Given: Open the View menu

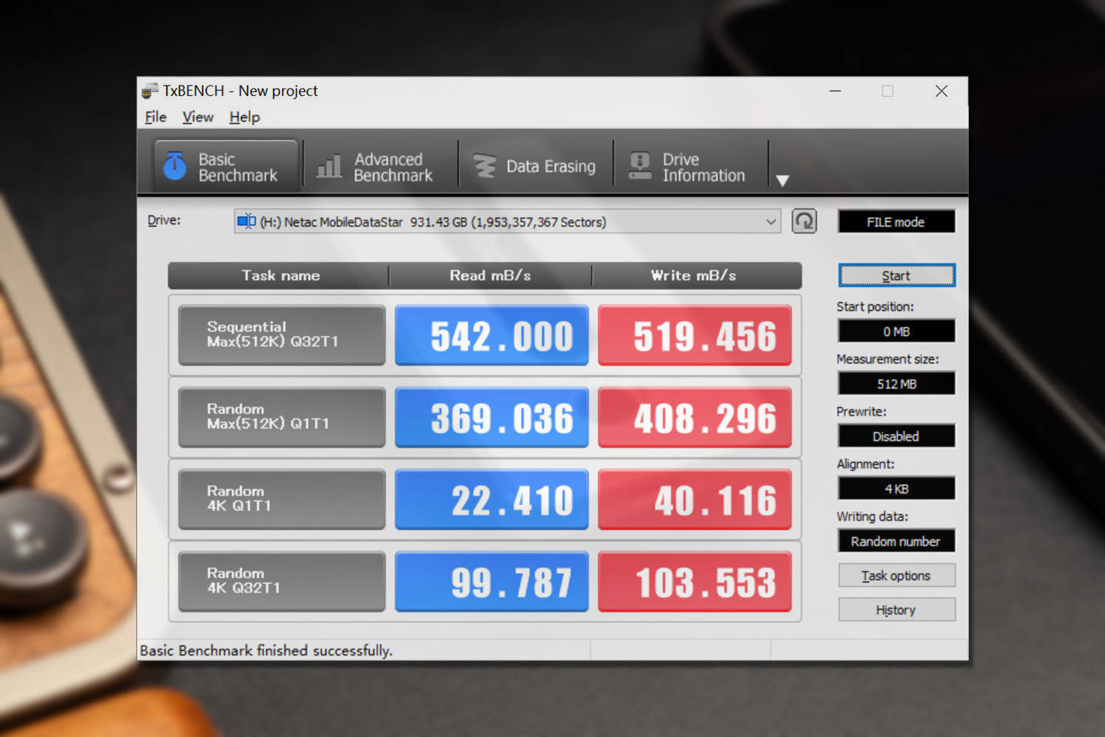Looking at the screenshot, I should tap(197, 117).
